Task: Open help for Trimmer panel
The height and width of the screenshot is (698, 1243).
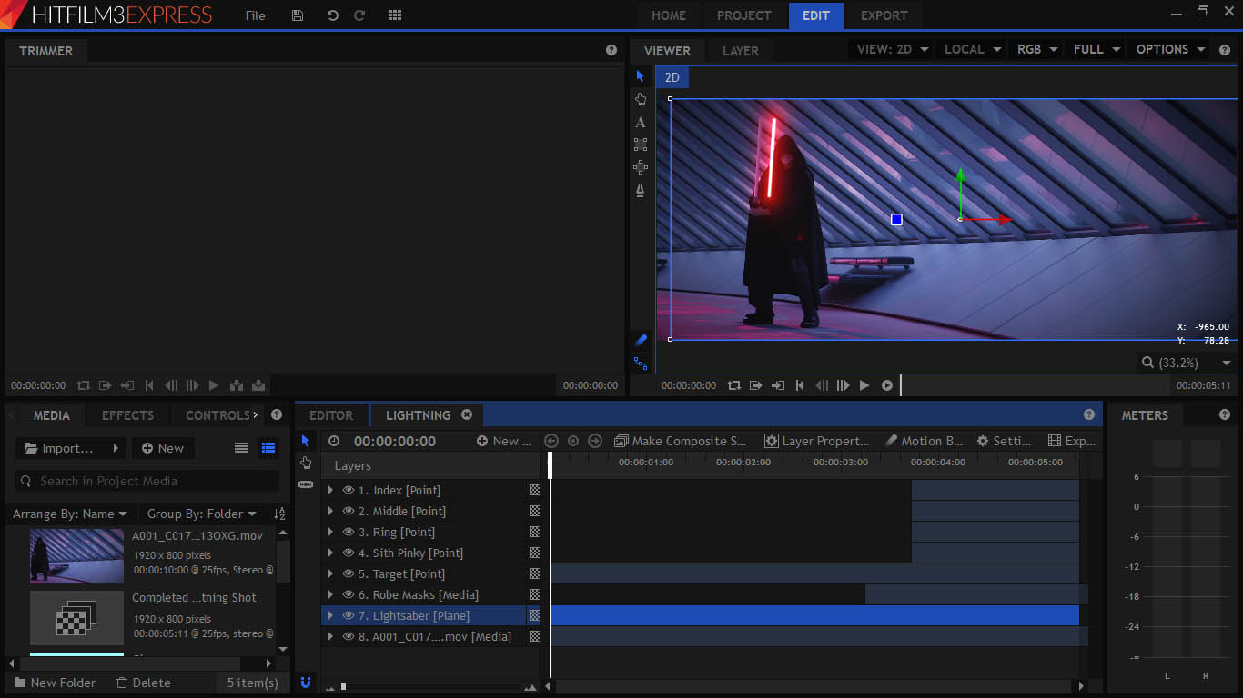Action: [611, 50]
